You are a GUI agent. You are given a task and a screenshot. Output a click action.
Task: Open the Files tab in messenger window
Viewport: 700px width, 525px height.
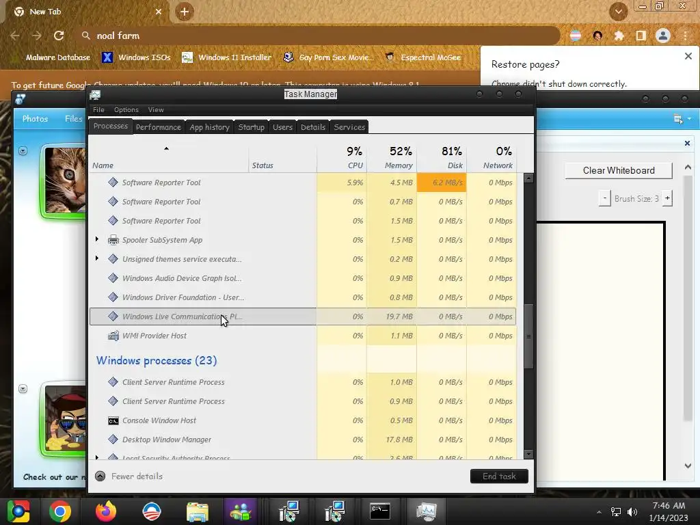coord(74,119)
